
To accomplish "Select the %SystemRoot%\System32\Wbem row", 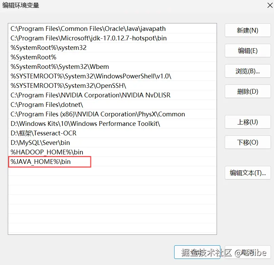I will tap(112, 67).
